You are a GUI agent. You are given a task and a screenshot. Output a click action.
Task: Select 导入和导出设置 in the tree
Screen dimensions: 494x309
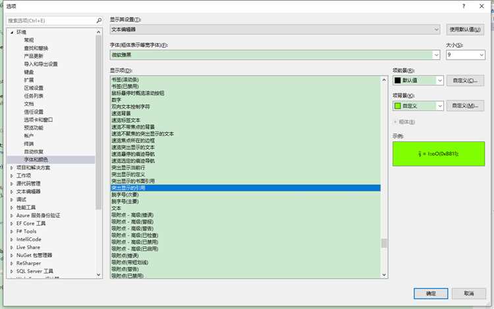click(x=41, y=64)
